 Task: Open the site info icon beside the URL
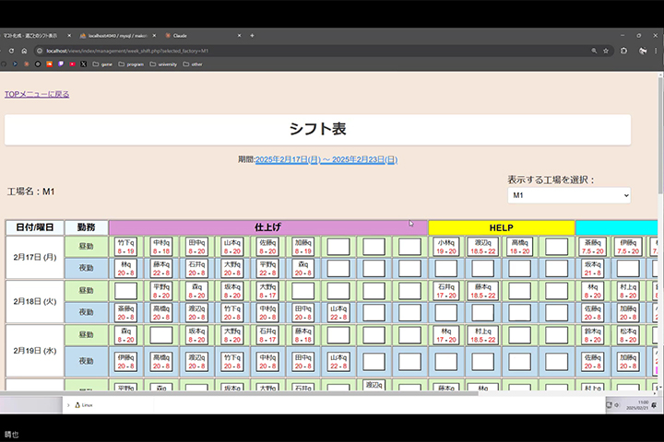coord(40,51)
